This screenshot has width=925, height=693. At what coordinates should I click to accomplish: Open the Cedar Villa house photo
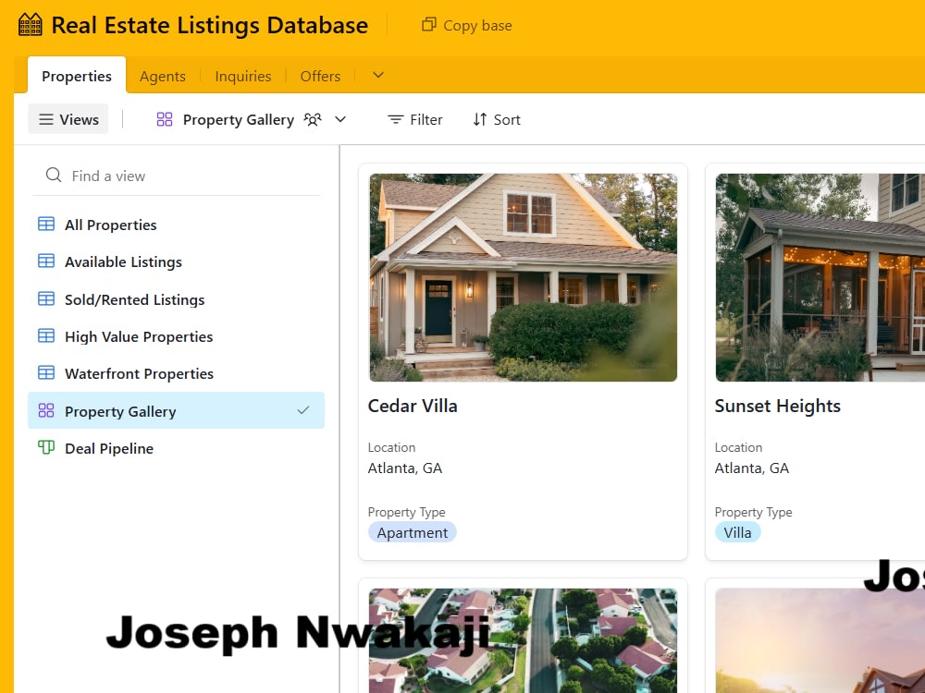[x=524, y=277]
